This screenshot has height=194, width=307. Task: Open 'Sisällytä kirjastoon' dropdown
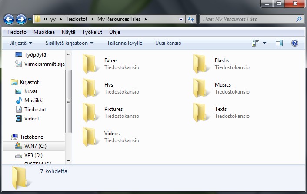tap(70, 43)
